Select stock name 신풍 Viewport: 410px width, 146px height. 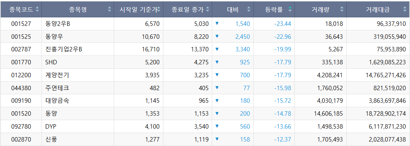[x=51, y=139]
